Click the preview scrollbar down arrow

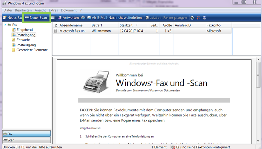click(258, 141)
